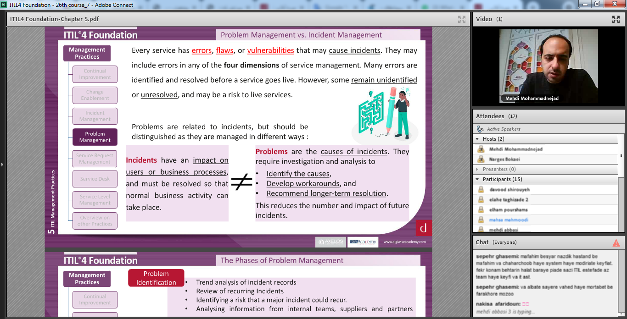This screenshot has height=319, width=627.
Task: Click Management Practices header on second slide
Action: point(87,279)
